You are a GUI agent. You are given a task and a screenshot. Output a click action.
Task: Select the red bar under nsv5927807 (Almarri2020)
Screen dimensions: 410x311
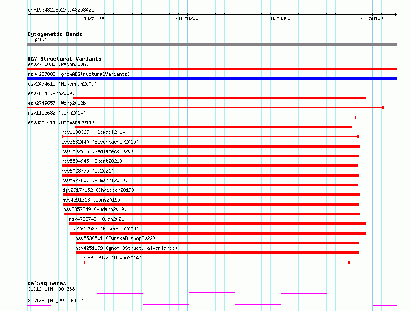pos(210,185)
